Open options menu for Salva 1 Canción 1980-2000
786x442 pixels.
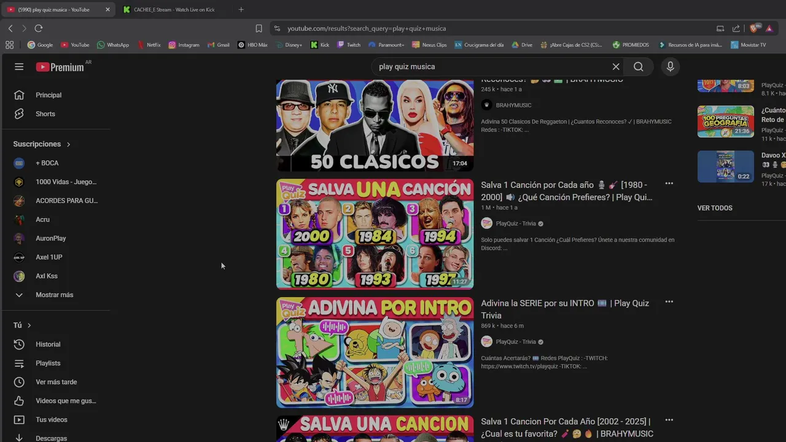pyautogui.click(x=669, y=184)
